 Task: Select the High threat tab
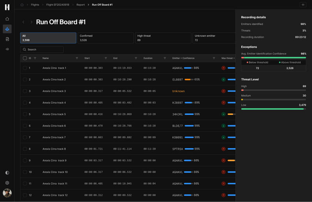(x=163, y=38)
